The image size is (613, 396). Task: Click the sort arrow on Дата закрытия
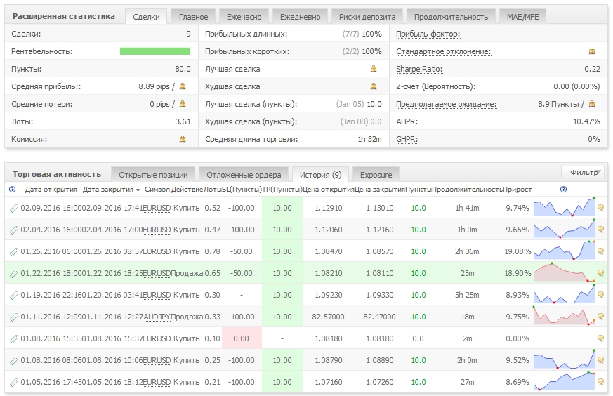(x=138, y=190)
